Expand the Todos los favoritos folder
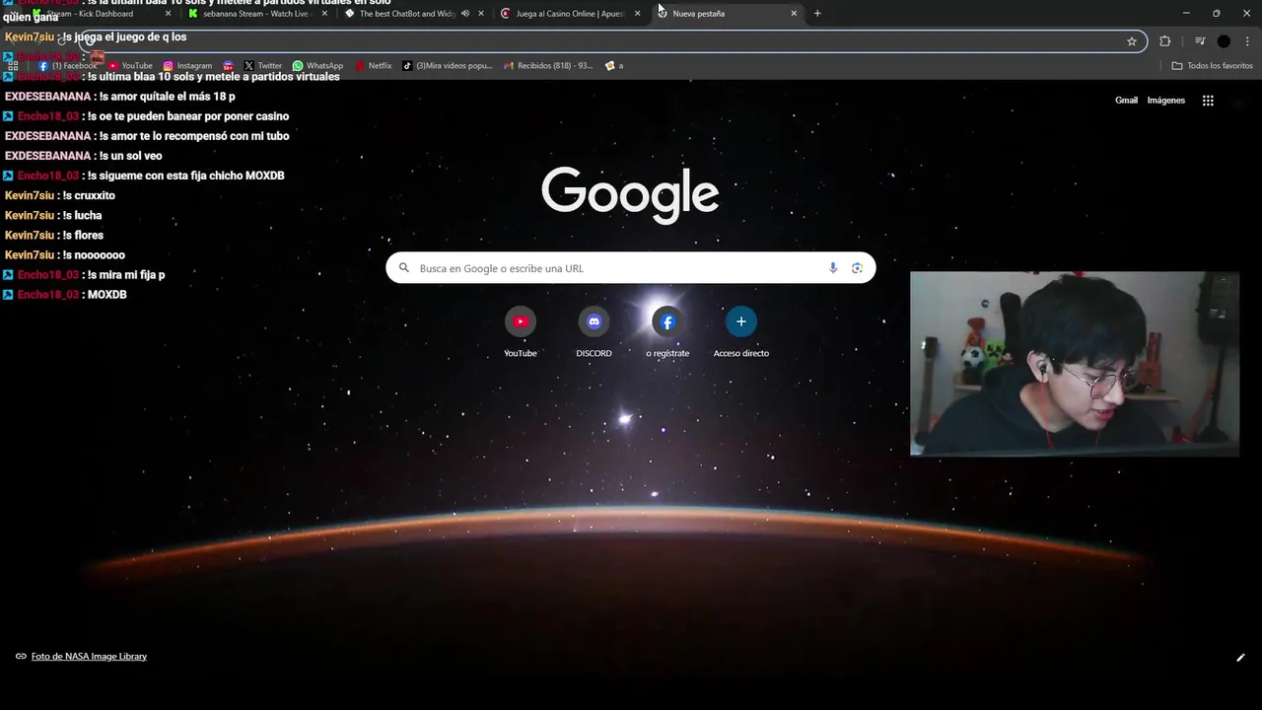Screen dimensions: 1262x710 1212,66
